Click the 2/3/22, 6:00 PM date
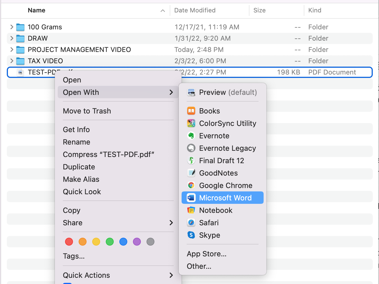The width and height of the screenshot is (379, 284). 200,61
